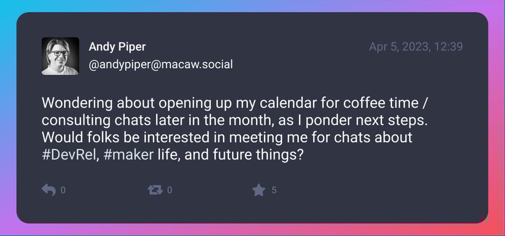Image resolution: width=505 pixels, height=236 pixels.
Task: Open the #DevRel hashtag
Action: point(67,155)
